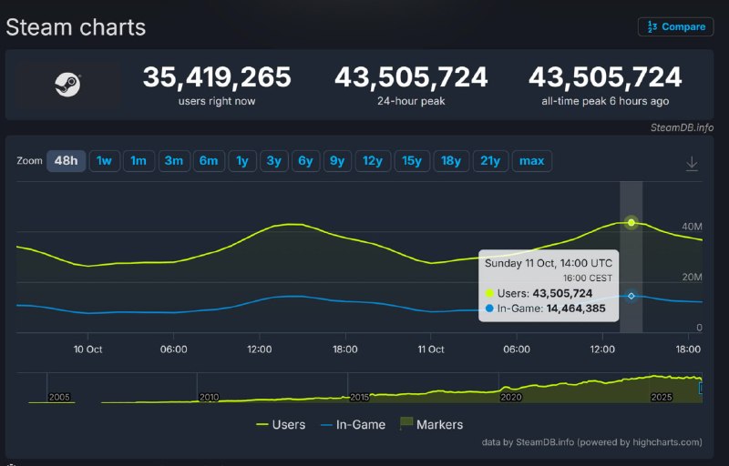Select the 3m zoom range
Viewport: 729px width, 466px height.
(174, 161)
